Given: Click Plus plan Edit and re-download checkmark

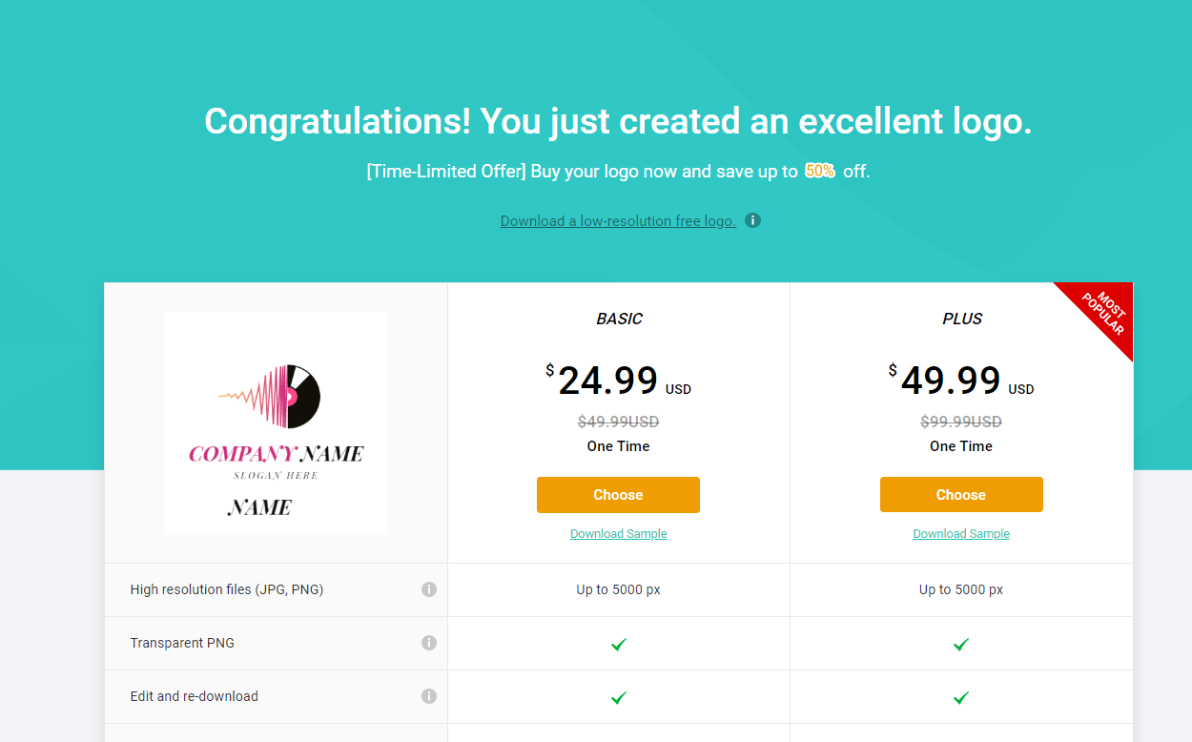Looking at the screenshot, I should 961,698.
